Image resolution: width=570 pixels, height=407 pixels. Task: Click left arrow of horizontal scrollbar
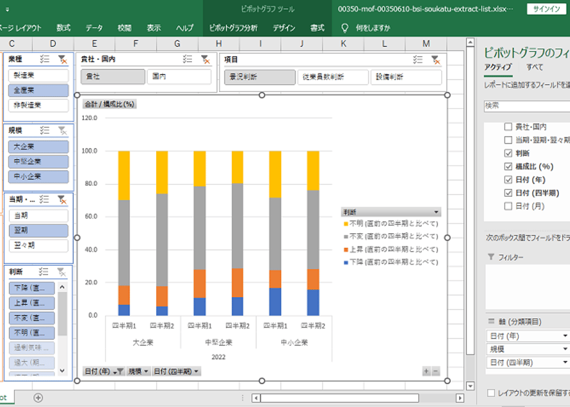point(256,398)
